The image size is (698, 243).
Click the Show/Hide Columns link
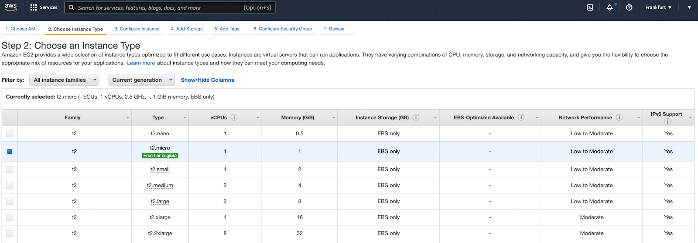(x=208, y=80)
